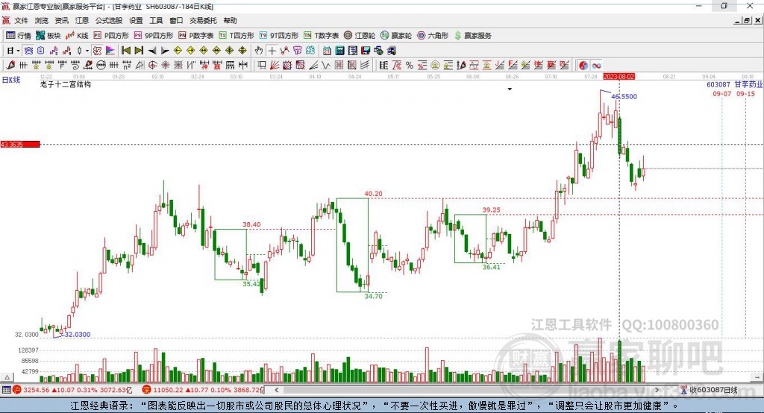Screen dimensions: 764x413
Task: Click the 2023-08-02 date marker
Action: [x=619, y=77]
